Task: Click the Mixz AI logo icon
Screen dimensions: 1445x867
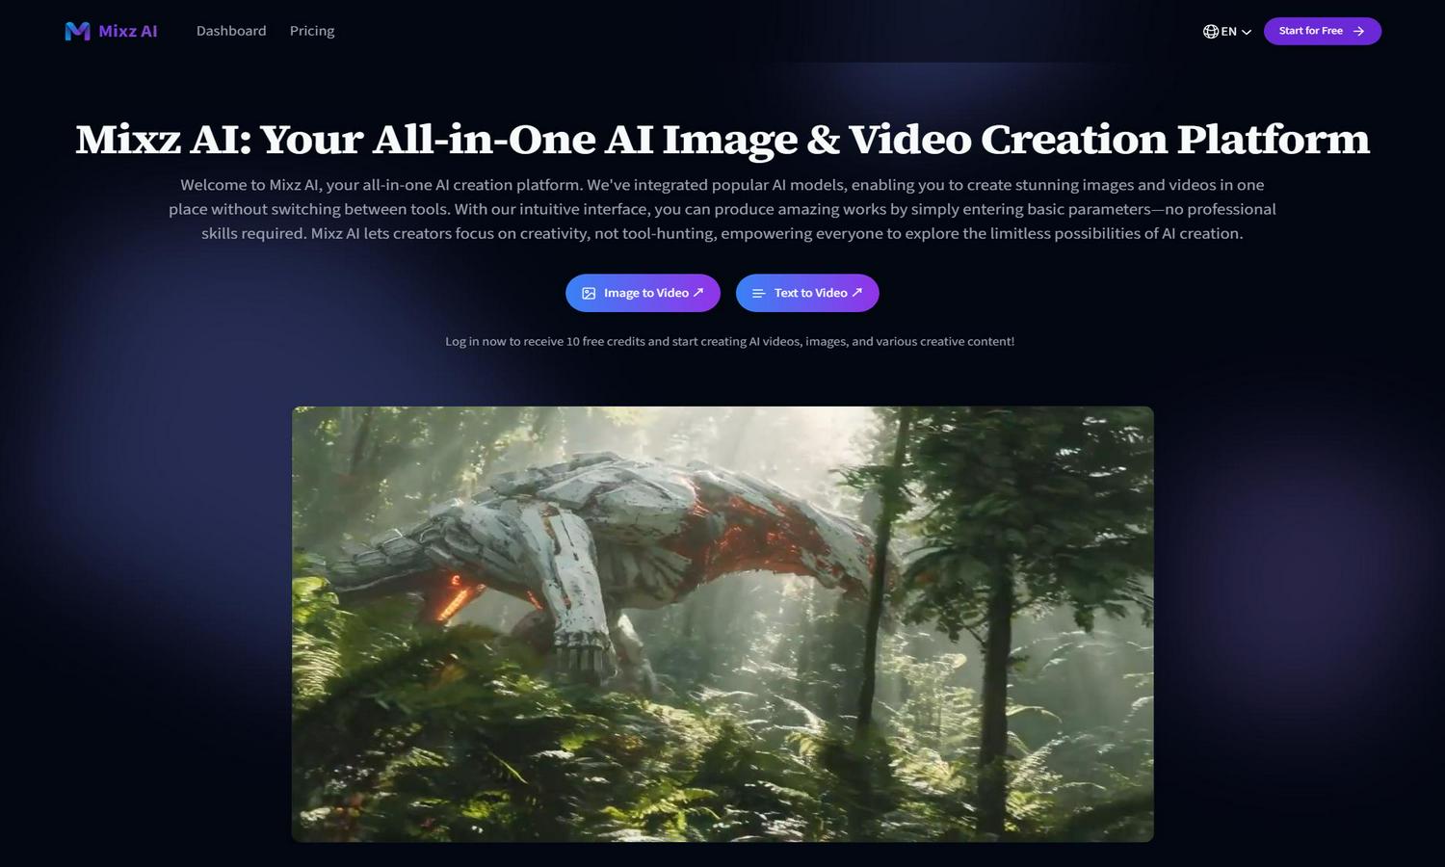Action: coord(77,31)
